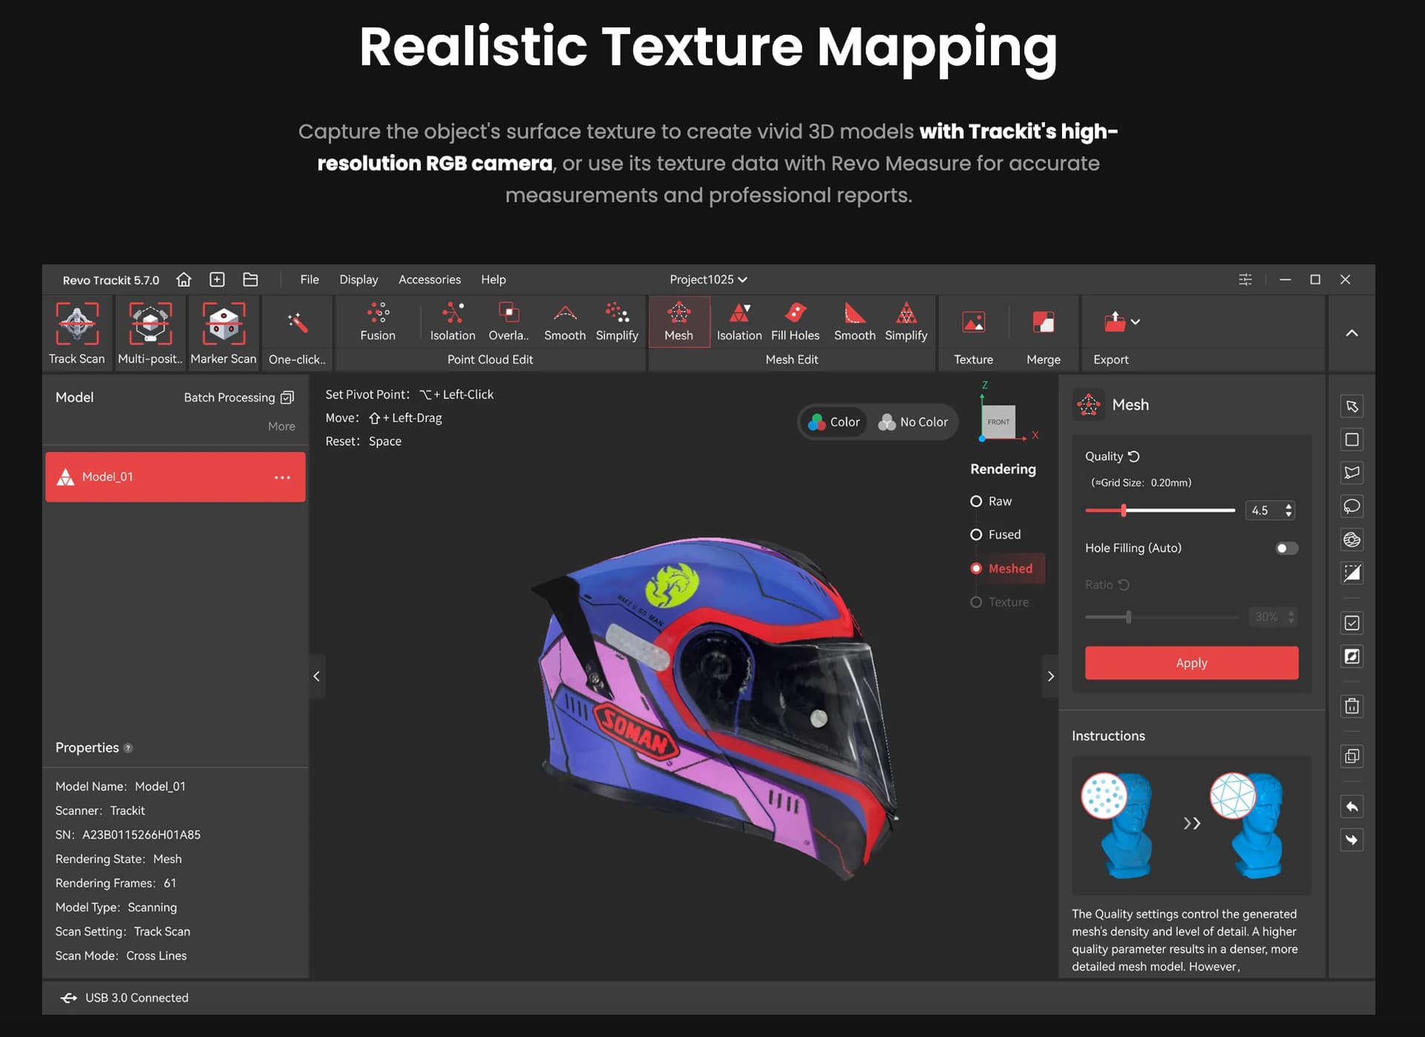Click the Quality value stepper arrows
Screen dimensions: 1425x1037
click(x=1288, y=510)
